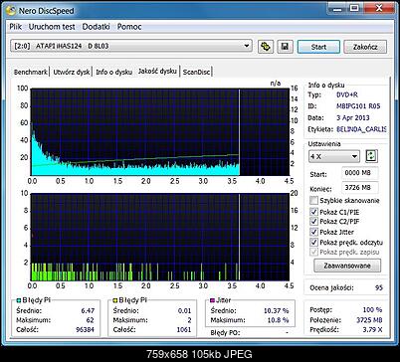Maximize the Nero DiscSpeed window
This screenshot has width=400, height=362.
click(x=354, y=8)
